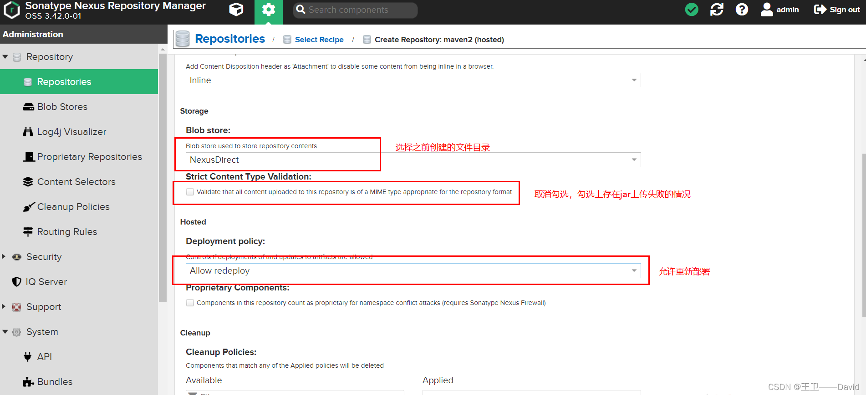Collapse the System tree section
The image size is (866, 395).
(x=5, y=332)
